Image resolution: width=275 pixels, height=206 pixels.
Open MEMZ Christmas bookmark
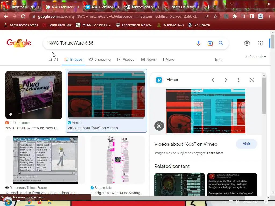94,25
